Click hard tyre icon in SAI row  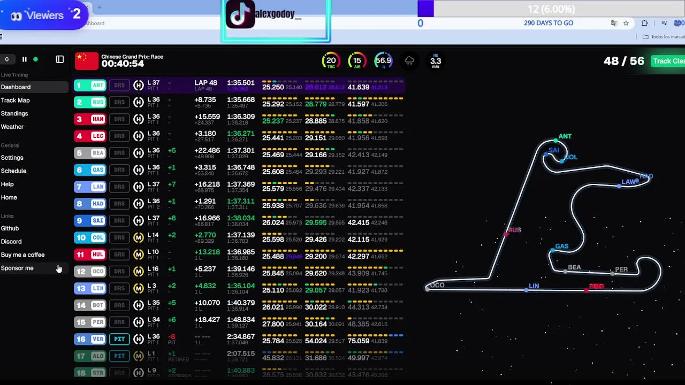139,220
